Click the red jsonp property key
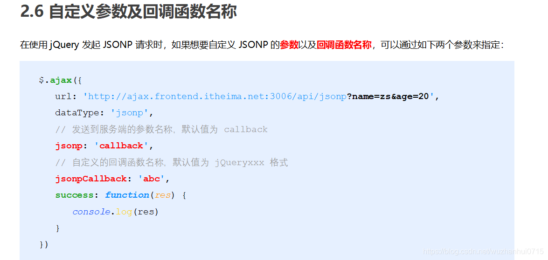Image resolution: width=548 pixels, height=260 pixels. 69,146
